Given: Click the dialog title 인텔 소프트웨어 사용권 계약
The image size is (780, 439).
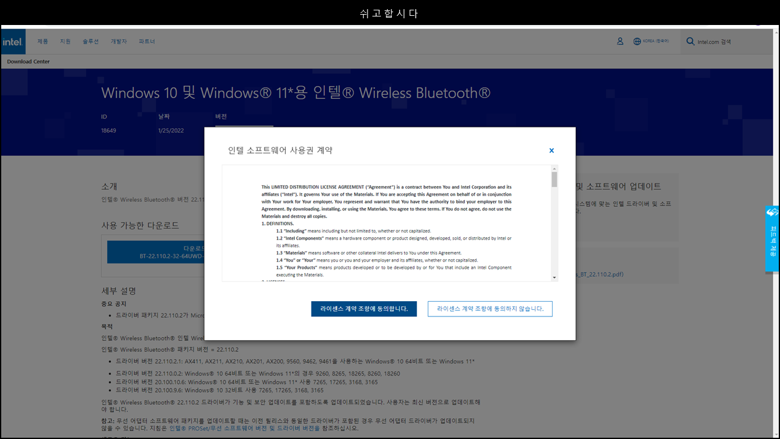Looking at the screenshot, I should coord(280,150).
